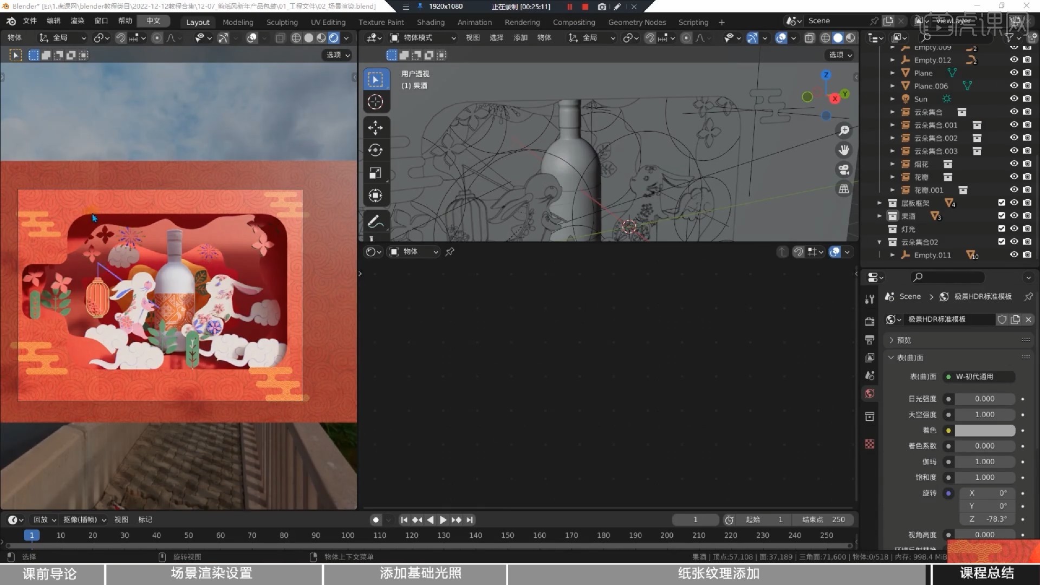1040x585 pixels.
Task: Play the animation forward
Action: [x=443, y=520]
